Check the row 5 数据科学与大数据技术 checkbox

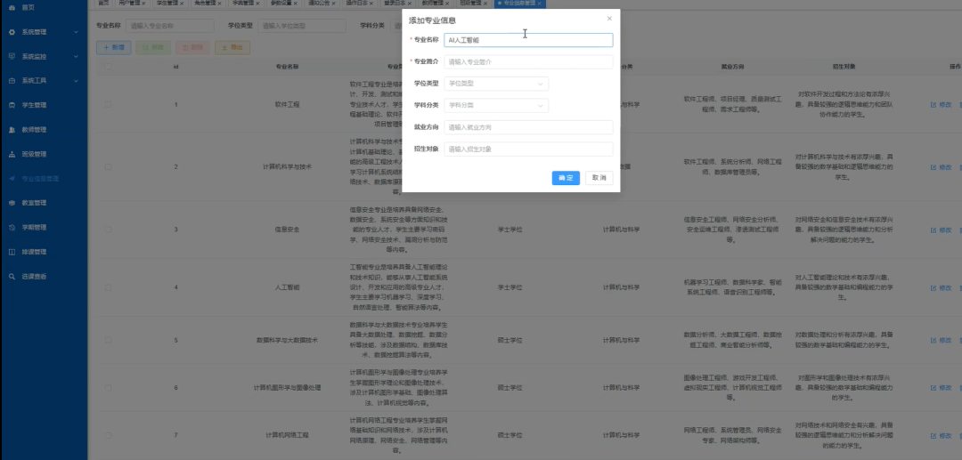coord(108,340)
